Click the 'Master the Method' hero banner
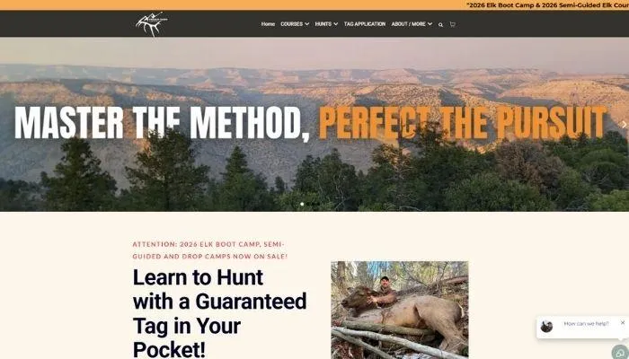 coord(311,123)
